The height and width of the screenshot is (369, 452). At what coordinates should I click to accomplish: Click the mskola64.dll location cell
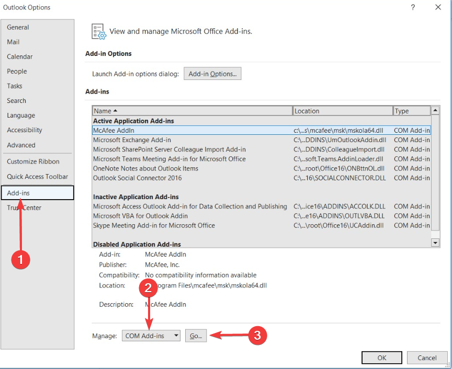(338, 131)
